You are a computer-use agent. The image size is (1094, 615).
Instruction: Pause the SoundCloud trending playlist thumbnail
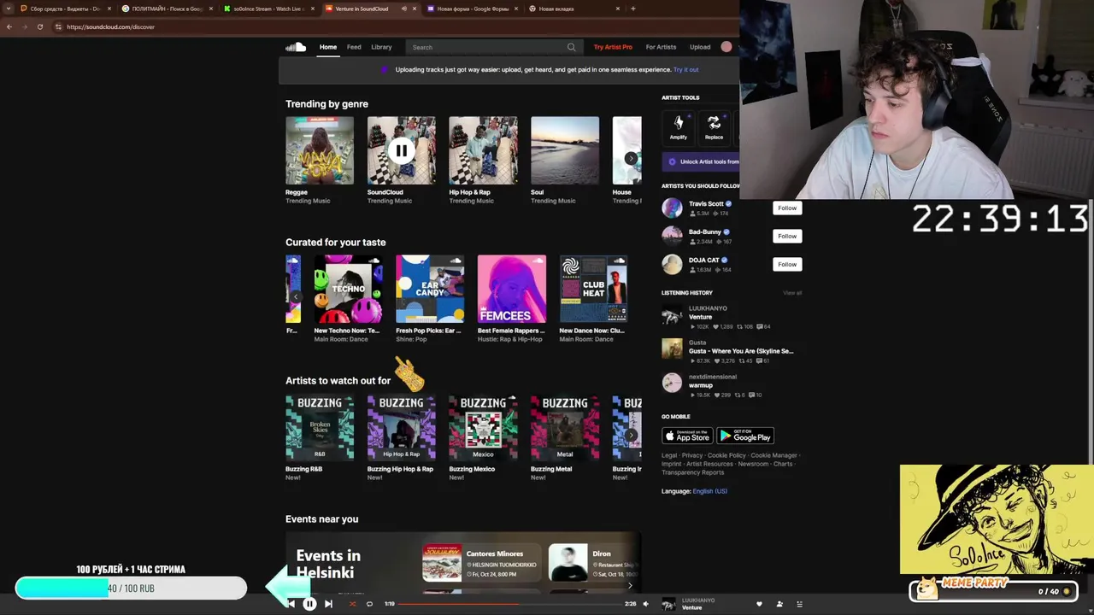point(401,150)
